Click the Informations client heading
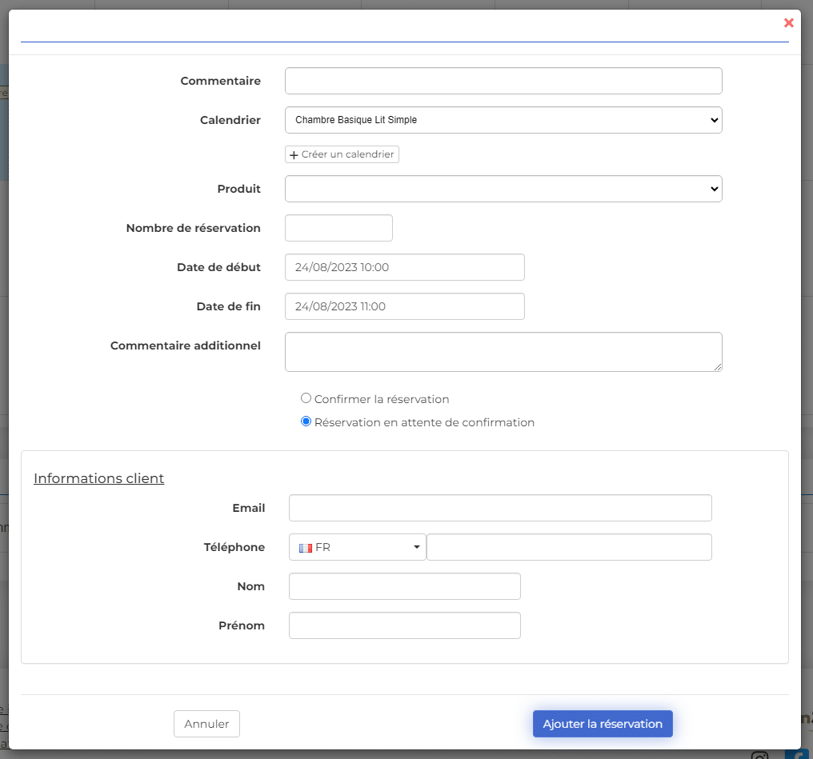This screenshot has height=759, width=813. [98, 478]
